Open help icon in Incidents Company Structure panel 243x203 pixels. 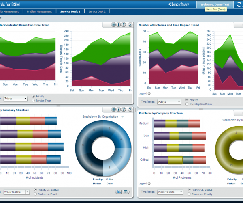[x=124, y=110]
